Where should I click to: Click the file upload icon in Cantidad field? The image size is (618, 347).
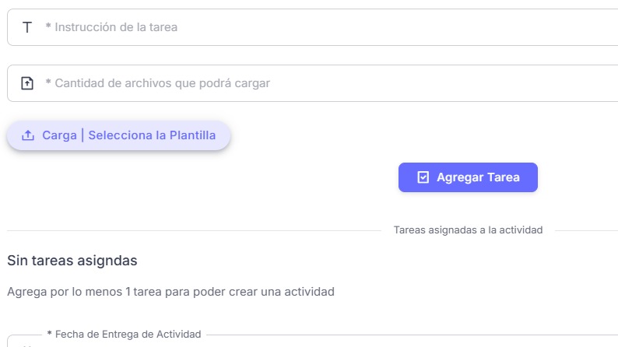pyautogui.click(x=27, y=83)
